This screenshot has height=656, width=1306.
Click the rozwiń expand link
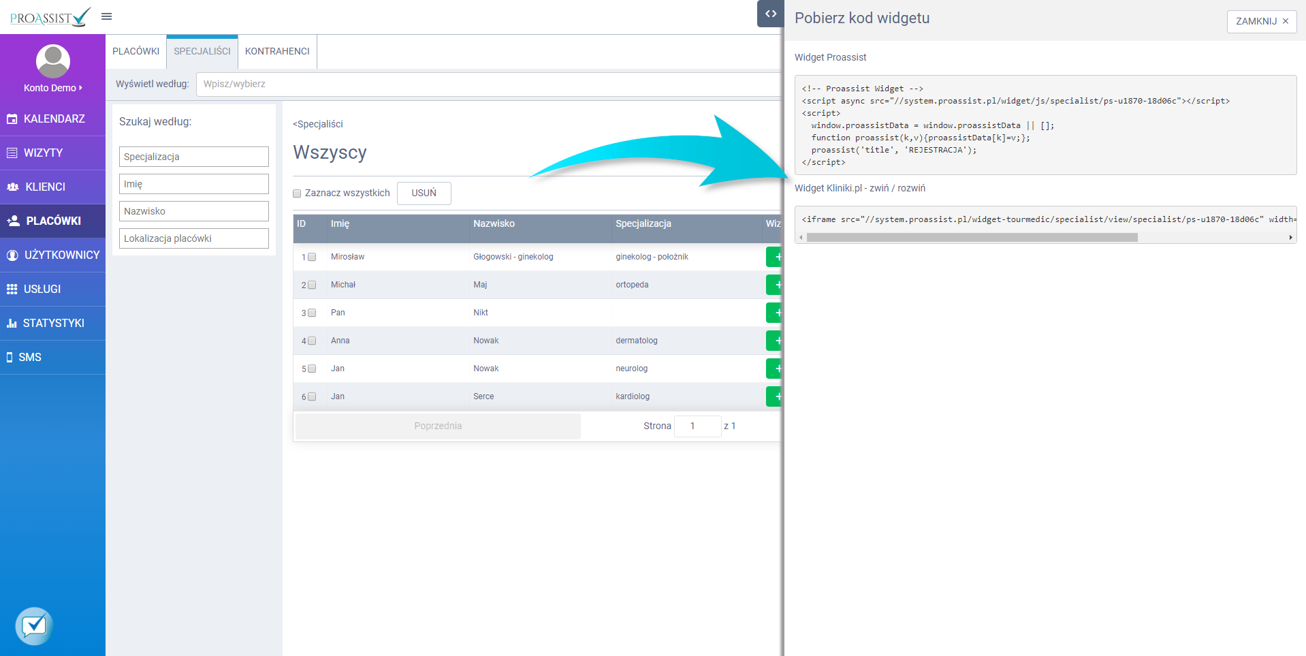[x=911, y=188]
